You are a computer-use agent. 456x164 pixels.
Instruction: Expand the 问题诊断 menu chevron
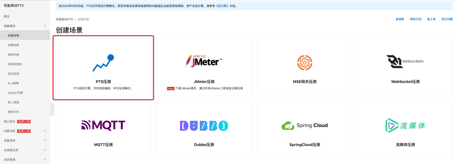pyautogui.click(x=45, y=131)
